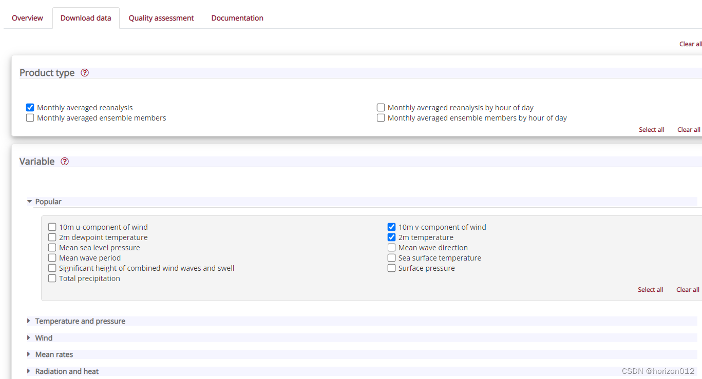This screenshot has width=702, height=379.
Task: Click Select all under Product type
Action: 651,130
